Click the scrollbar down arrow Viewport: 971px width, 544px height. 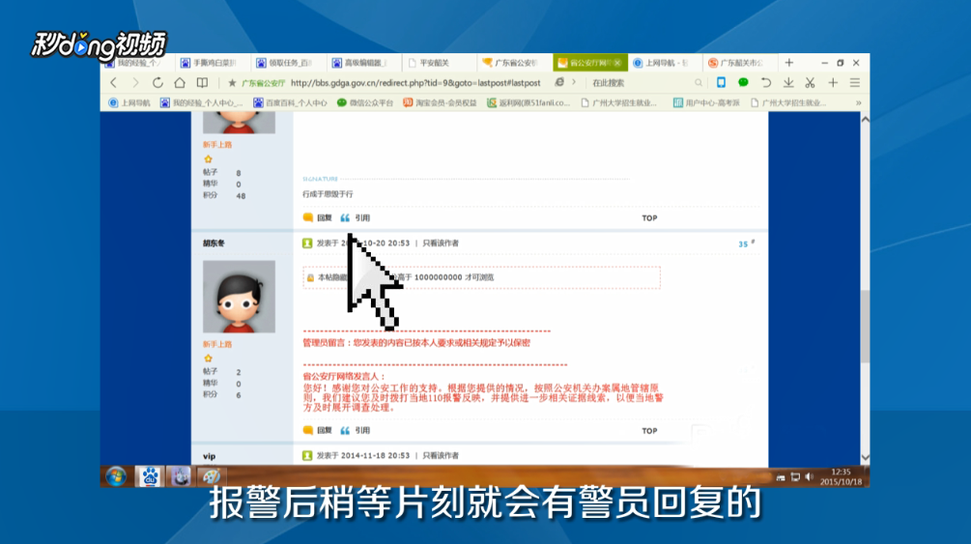[865, 458]
